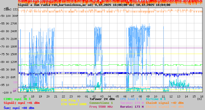Image resolution: width=205 pixels, height=110 pixels.
Task: Click the 'Chain1 signal -47 dBm' legend entry
Action: [165, 107]
